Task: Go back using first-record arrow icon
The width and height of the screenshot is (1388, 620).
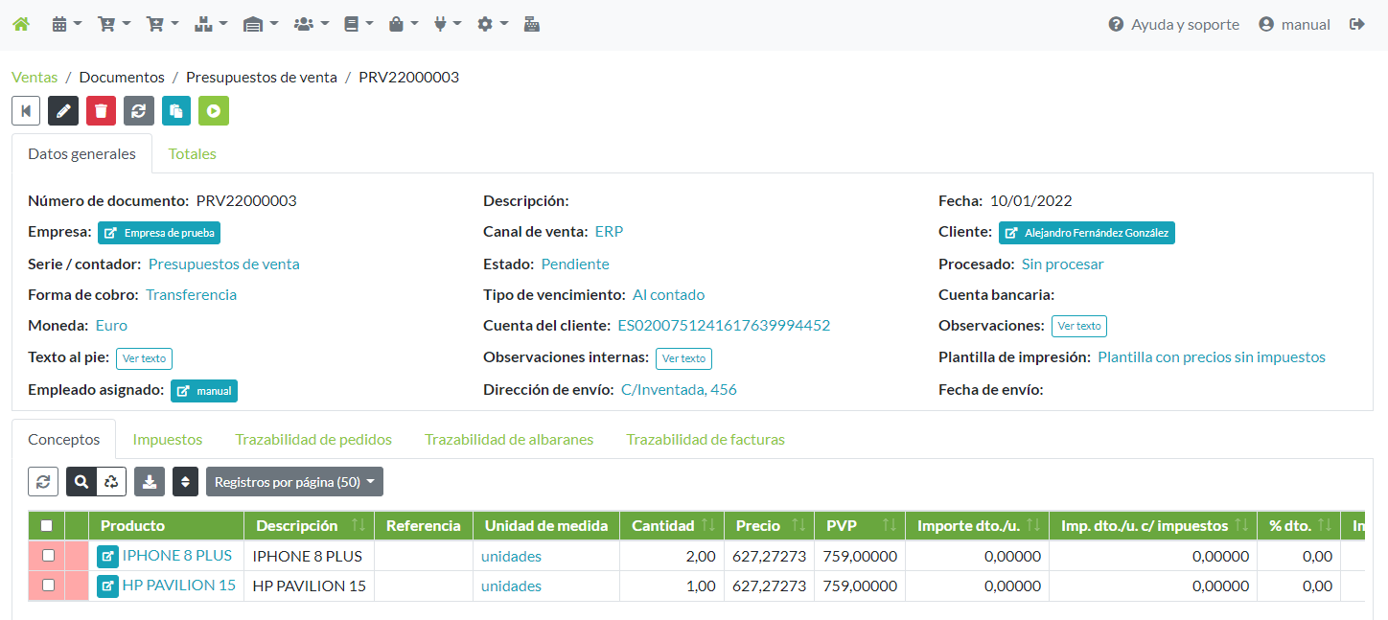Action: pos(26,111)
